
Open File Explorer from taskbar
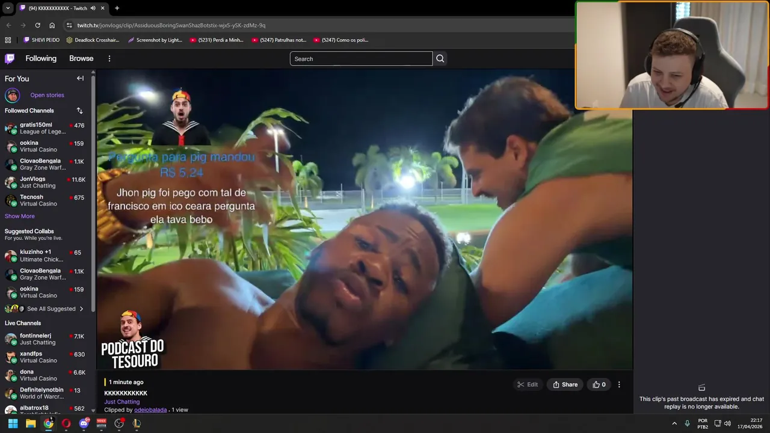click(31, 423)
